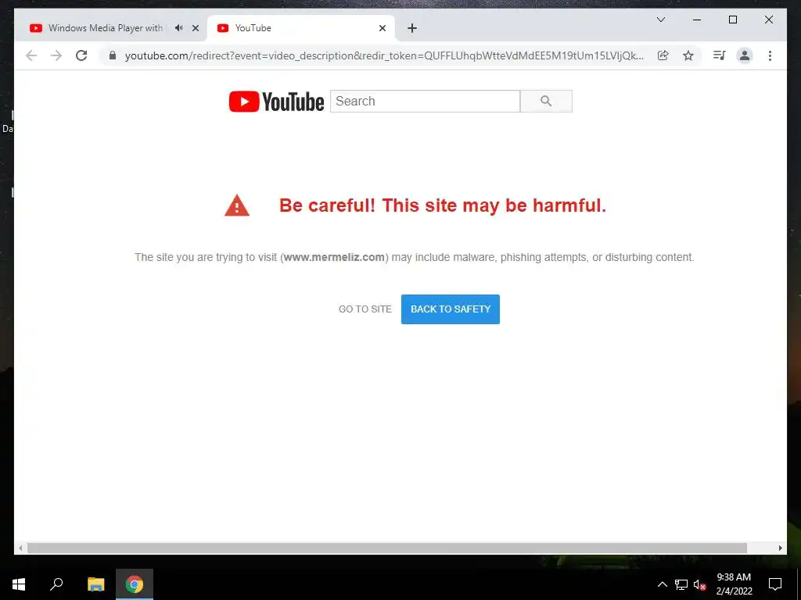
Task: Open the Chrome profile avatar
Action: click(x=745, y=55)
